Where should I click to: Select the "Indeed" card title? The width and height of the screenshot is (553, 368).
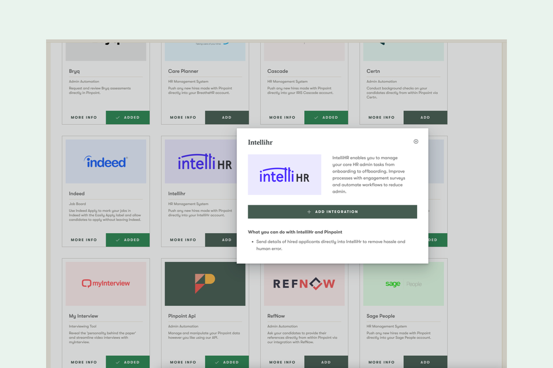pyautogui.click(x=77, y=194)
